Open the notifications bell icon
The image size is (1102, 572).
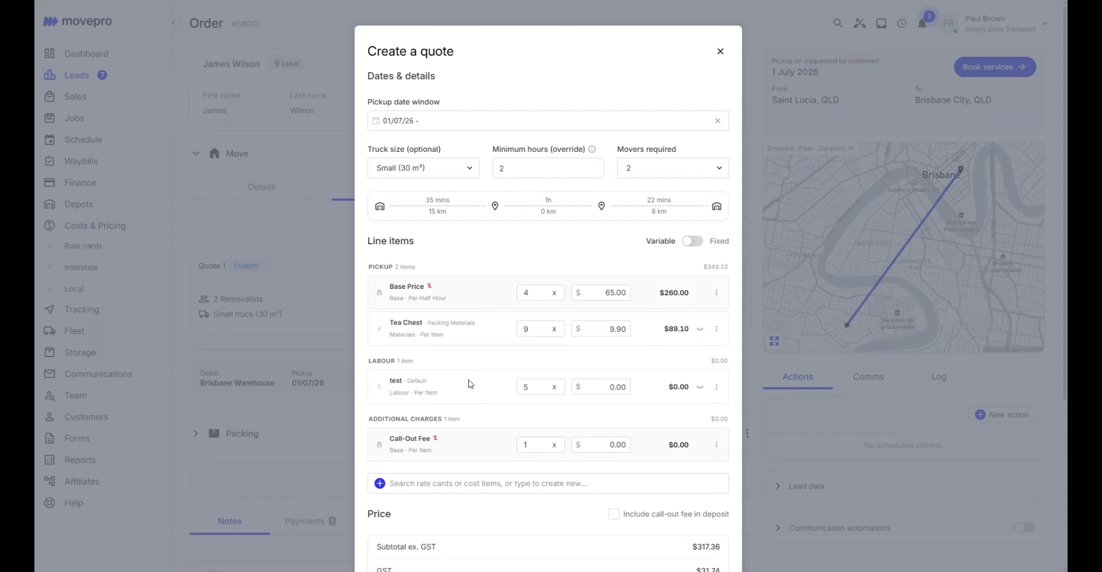pyautogui.click(x=922, y=23)
